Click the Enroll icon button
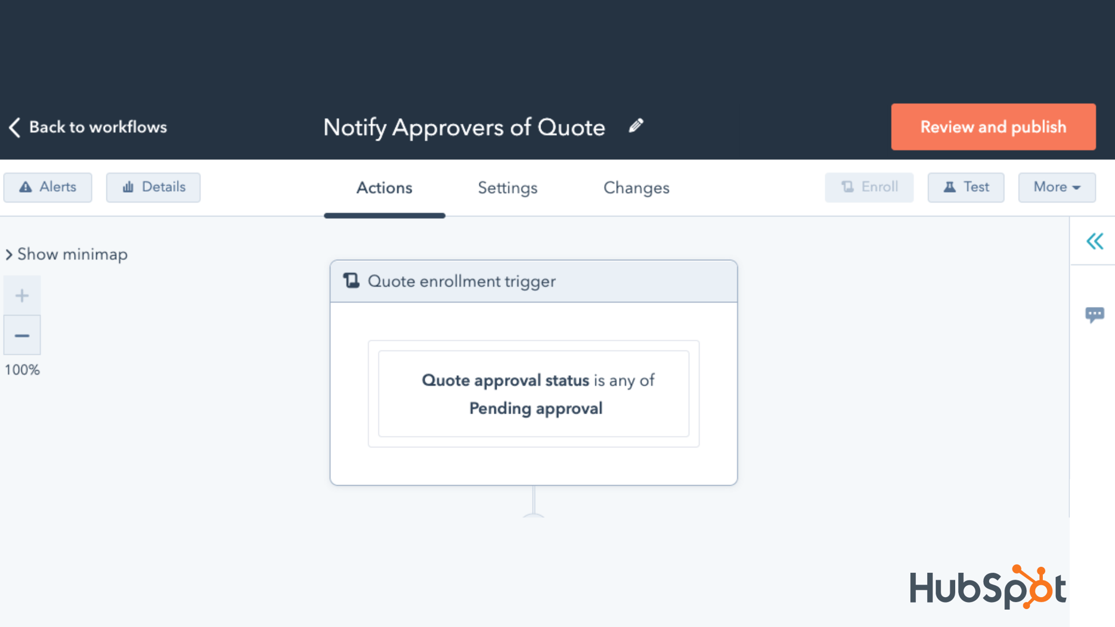 point(847,187)
